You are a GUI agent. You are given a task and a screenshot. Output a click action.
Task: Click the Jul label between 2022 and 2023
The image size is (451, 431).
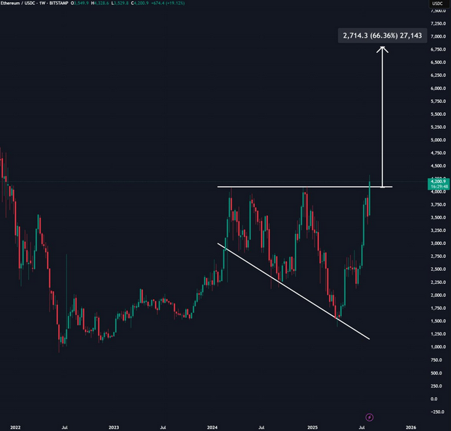tap(65, 427)
